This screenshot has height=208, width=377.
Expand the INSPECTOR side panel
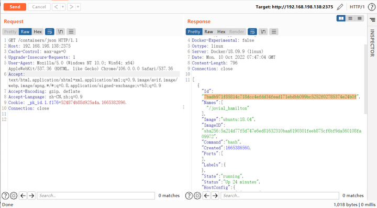(x=372, y=43)
